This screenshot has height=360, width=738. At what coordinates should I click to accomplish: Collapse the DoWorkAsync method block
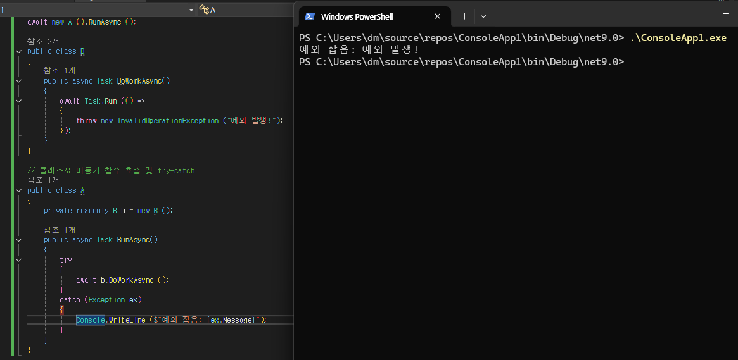[x=18, y=81]
